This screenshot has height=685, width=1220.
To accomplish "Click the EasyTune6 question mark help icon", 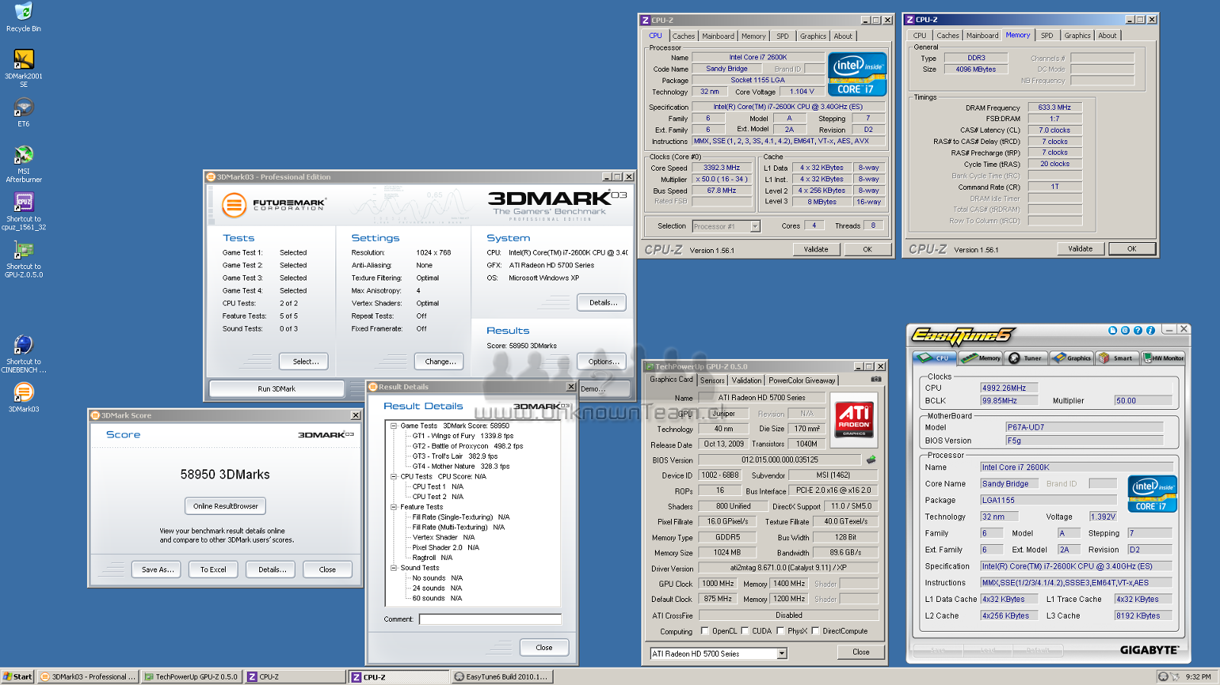I will click(x=1138, y=331).
